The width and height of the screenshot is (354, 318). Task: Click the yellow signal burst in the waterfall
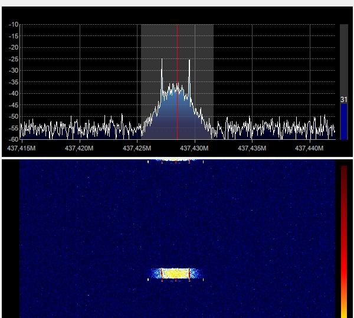(x=175, y=273)
